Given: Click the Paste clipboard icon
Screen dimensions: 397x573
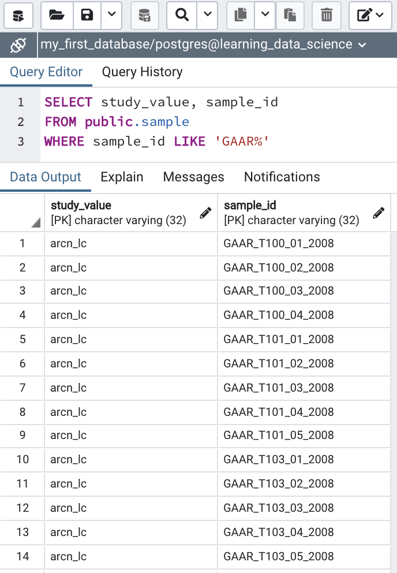Looking at the screenshot, I should click(290, 15).
